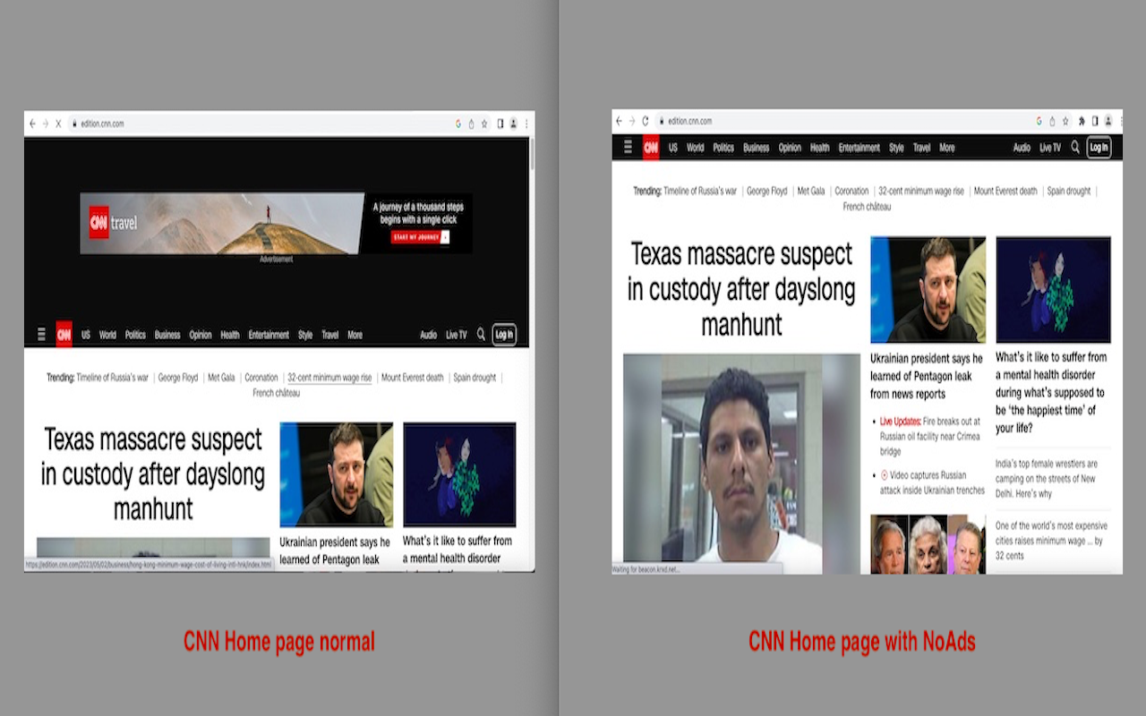Open Met Gala trending link in NoAds window
Screen dimensions: 1146x716
point(811,191)
